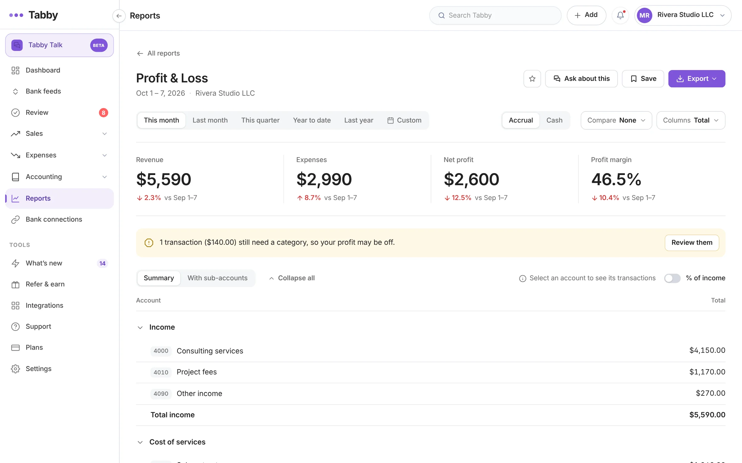Image resolution: width=742 pixels, height=463 pixels.
Task: Open Columns Total dropdown
Action: (x=691, y=120)
